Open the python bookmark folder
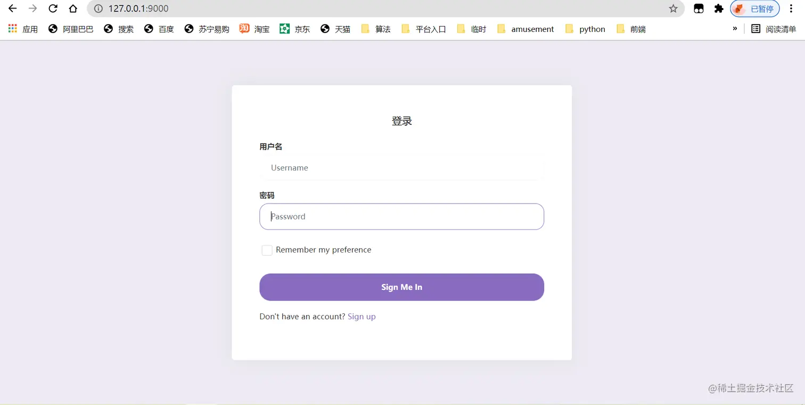Image resolution: width=805 pixels, height=405 pixels. (x=585, y=29)
